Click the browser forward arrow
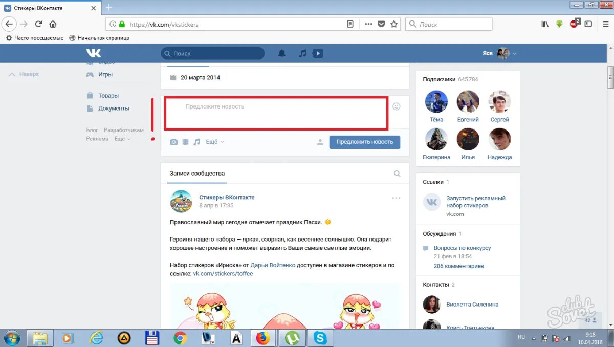 coord(24,24)
